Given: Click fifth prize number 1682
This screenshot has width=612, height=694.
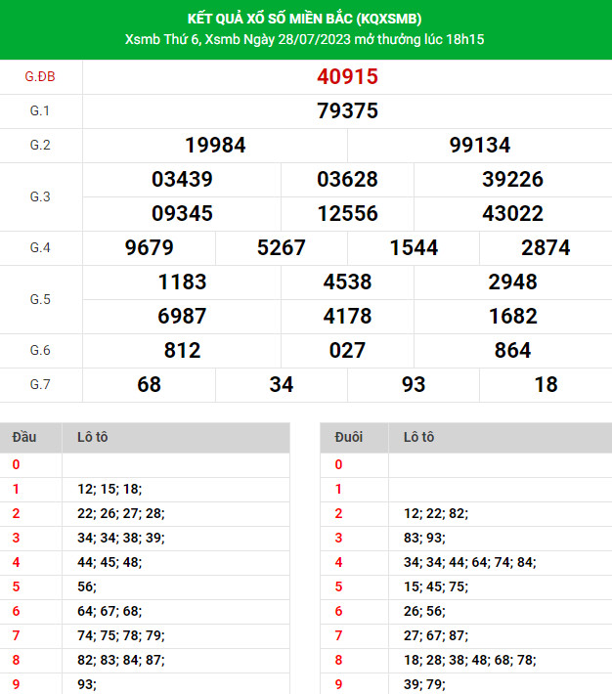Looking at the screenshot, I should [512, 316].
